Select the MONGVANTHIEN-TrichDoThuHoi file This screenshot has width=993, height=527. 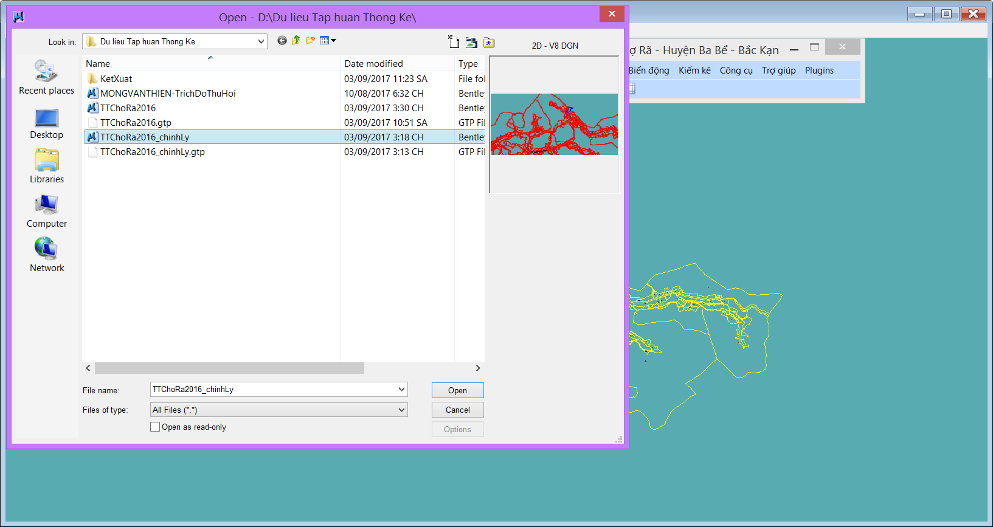(x=168, y=94)
